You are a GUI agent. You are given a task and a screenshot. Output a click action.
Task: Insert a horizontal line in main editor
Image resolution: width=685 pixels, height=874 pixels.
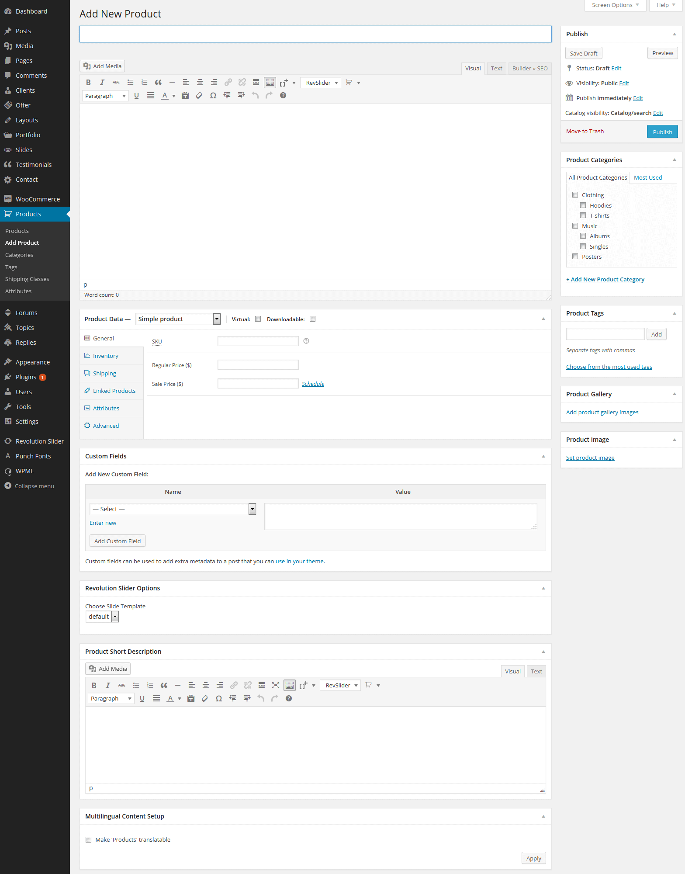172,83
